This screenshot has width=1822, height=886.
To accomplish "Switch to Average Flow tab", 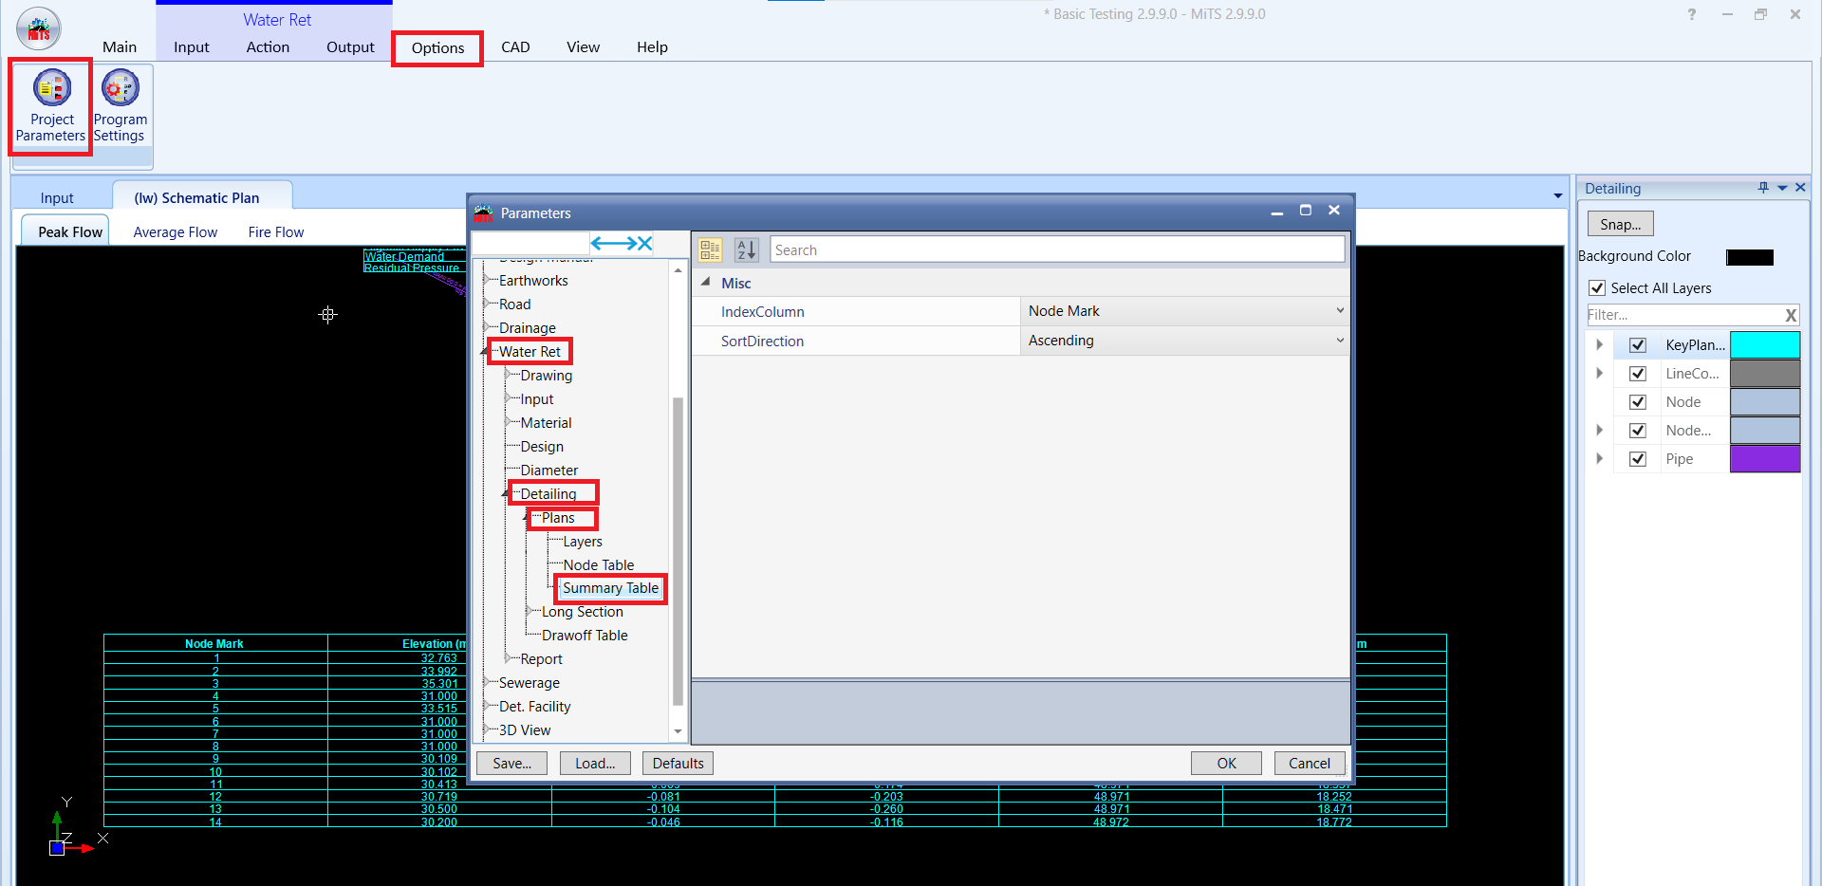I will click(176, 232).
